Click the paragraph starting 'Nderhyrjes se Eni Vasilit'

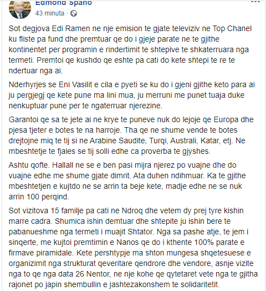(x=132, y=95)
